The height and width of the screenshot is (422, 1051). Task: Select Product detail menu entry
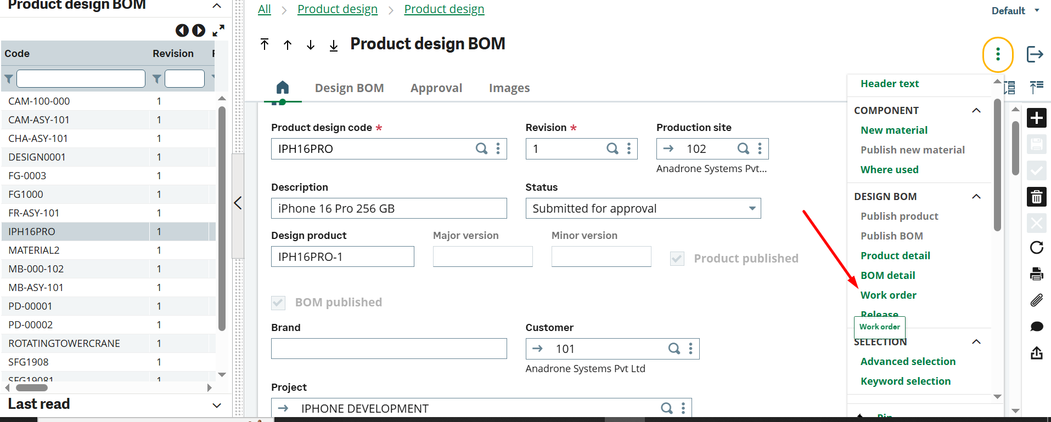pyautogui.click(x=895, y=255)
